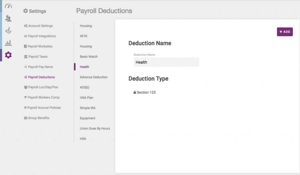Select the Health deduction in list
This screenshot has height=175, width=300.
85,67
